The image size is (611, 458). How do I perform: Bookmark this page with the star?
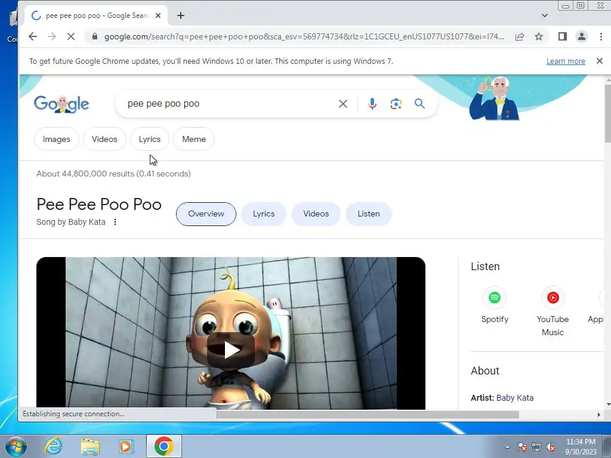coord(539,36)
